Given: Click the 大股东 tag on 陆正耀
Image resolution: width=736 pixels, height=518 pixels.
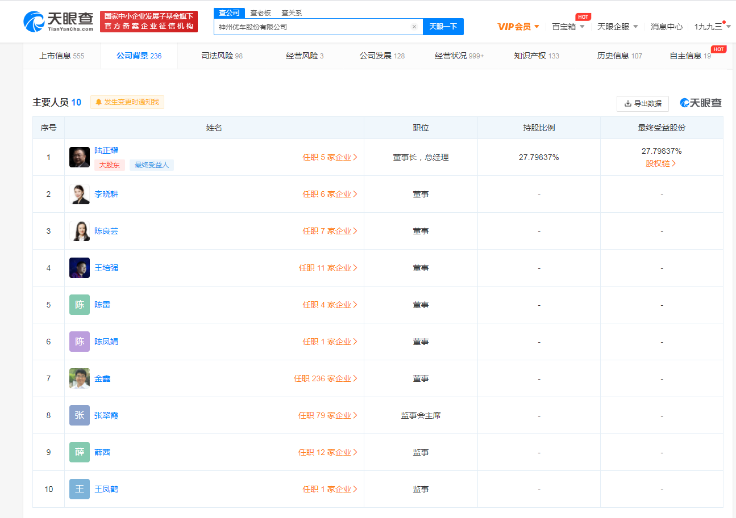Looking at the screenshot, I should tap(110, 165).
